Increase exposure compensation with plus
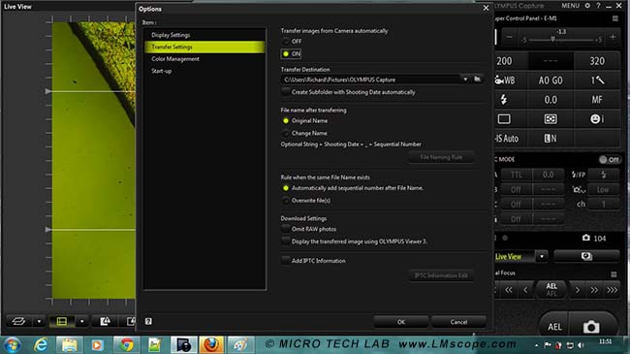The height and width of the screenshot is (354, 630). click(x=614, y=37)
